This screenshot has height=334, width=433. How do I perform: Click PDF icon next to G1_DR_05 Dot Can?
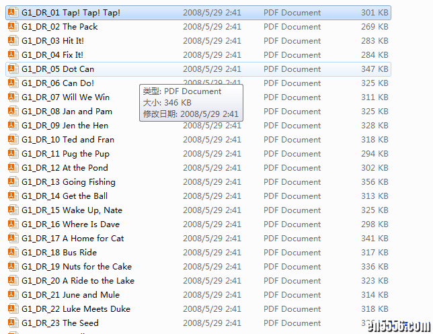[x=13, y=69]
